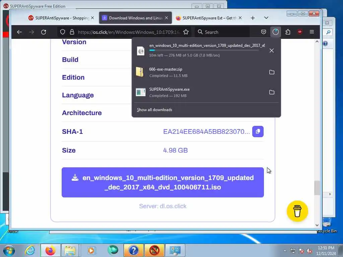Click the vertical scrollbar thumb
Screen dimensions: 343x257
tap(317, 188)
